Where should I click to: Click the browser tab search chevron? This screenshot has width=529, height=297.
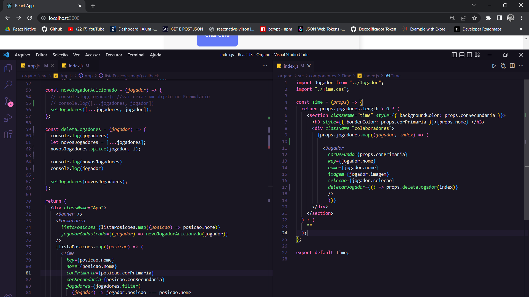click(474, 5)
